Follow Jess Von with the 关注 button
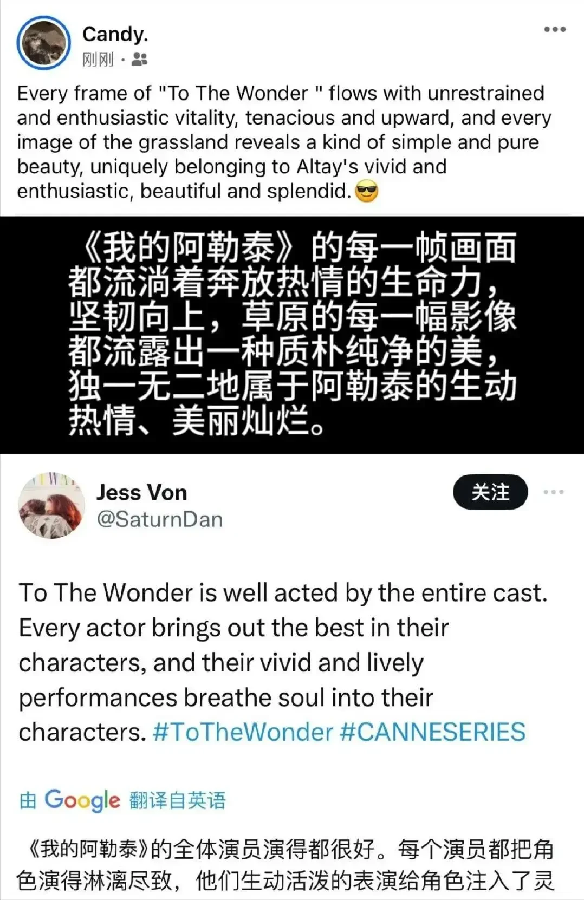This screenshot has height=900, width=584. pos(490,492)
